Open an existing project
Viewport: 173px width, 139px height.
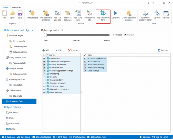tap(12, 15)
